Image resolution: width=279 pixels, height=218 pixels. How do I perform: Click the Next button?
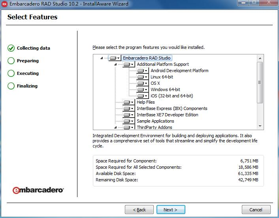pyautogui.click(x=171, y=210)
